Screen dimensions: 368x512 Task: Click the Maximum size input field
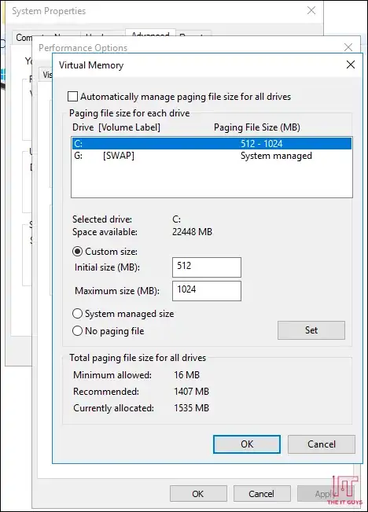pyautogui.click(x=207, y=291)
